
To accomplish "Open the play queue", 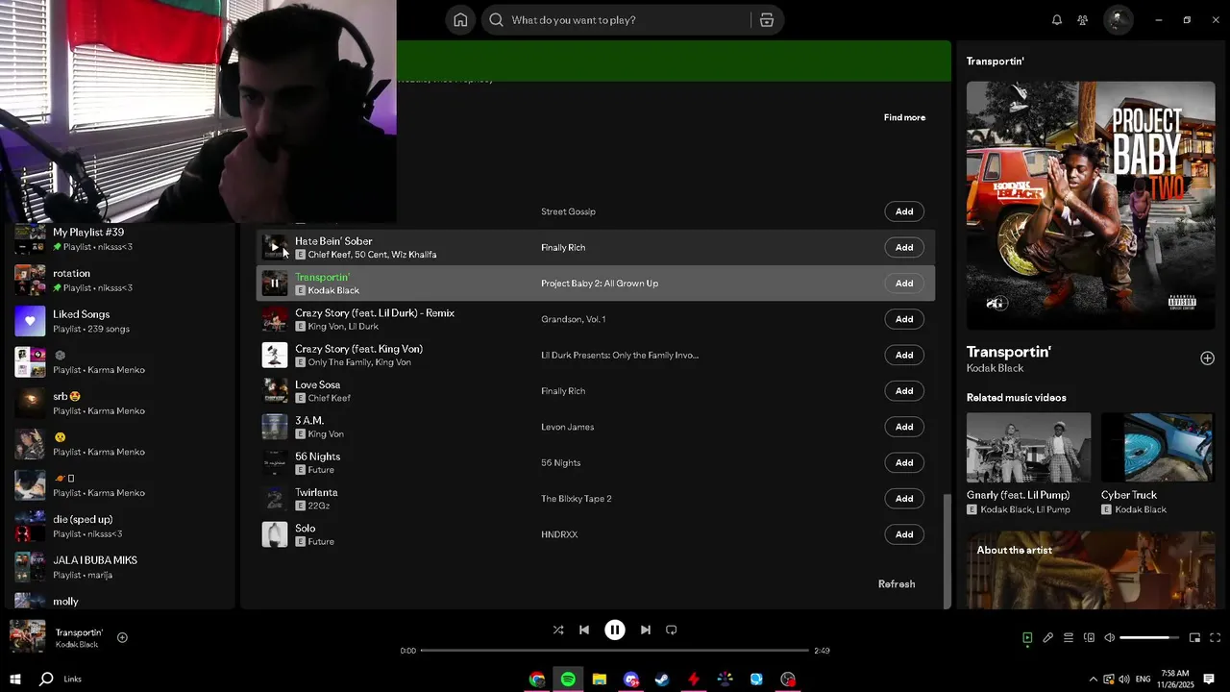I will coord(1069,637).
